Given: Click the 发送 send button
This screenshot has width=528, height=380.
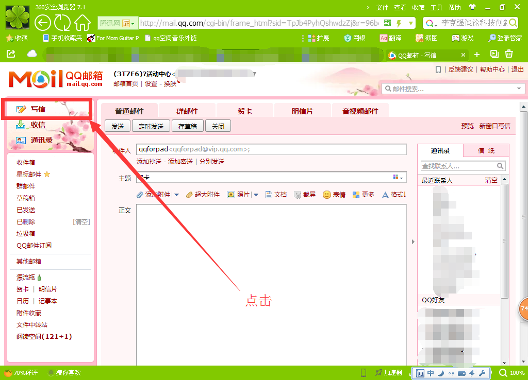Looking at the screenshot, I should (118, 126).
